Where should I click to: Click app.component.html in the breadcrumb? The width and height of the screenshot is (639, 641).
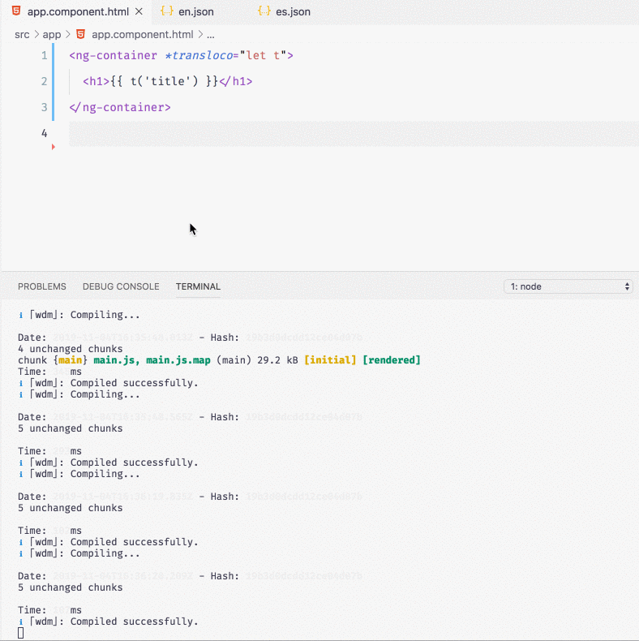(x=142, y=34)
